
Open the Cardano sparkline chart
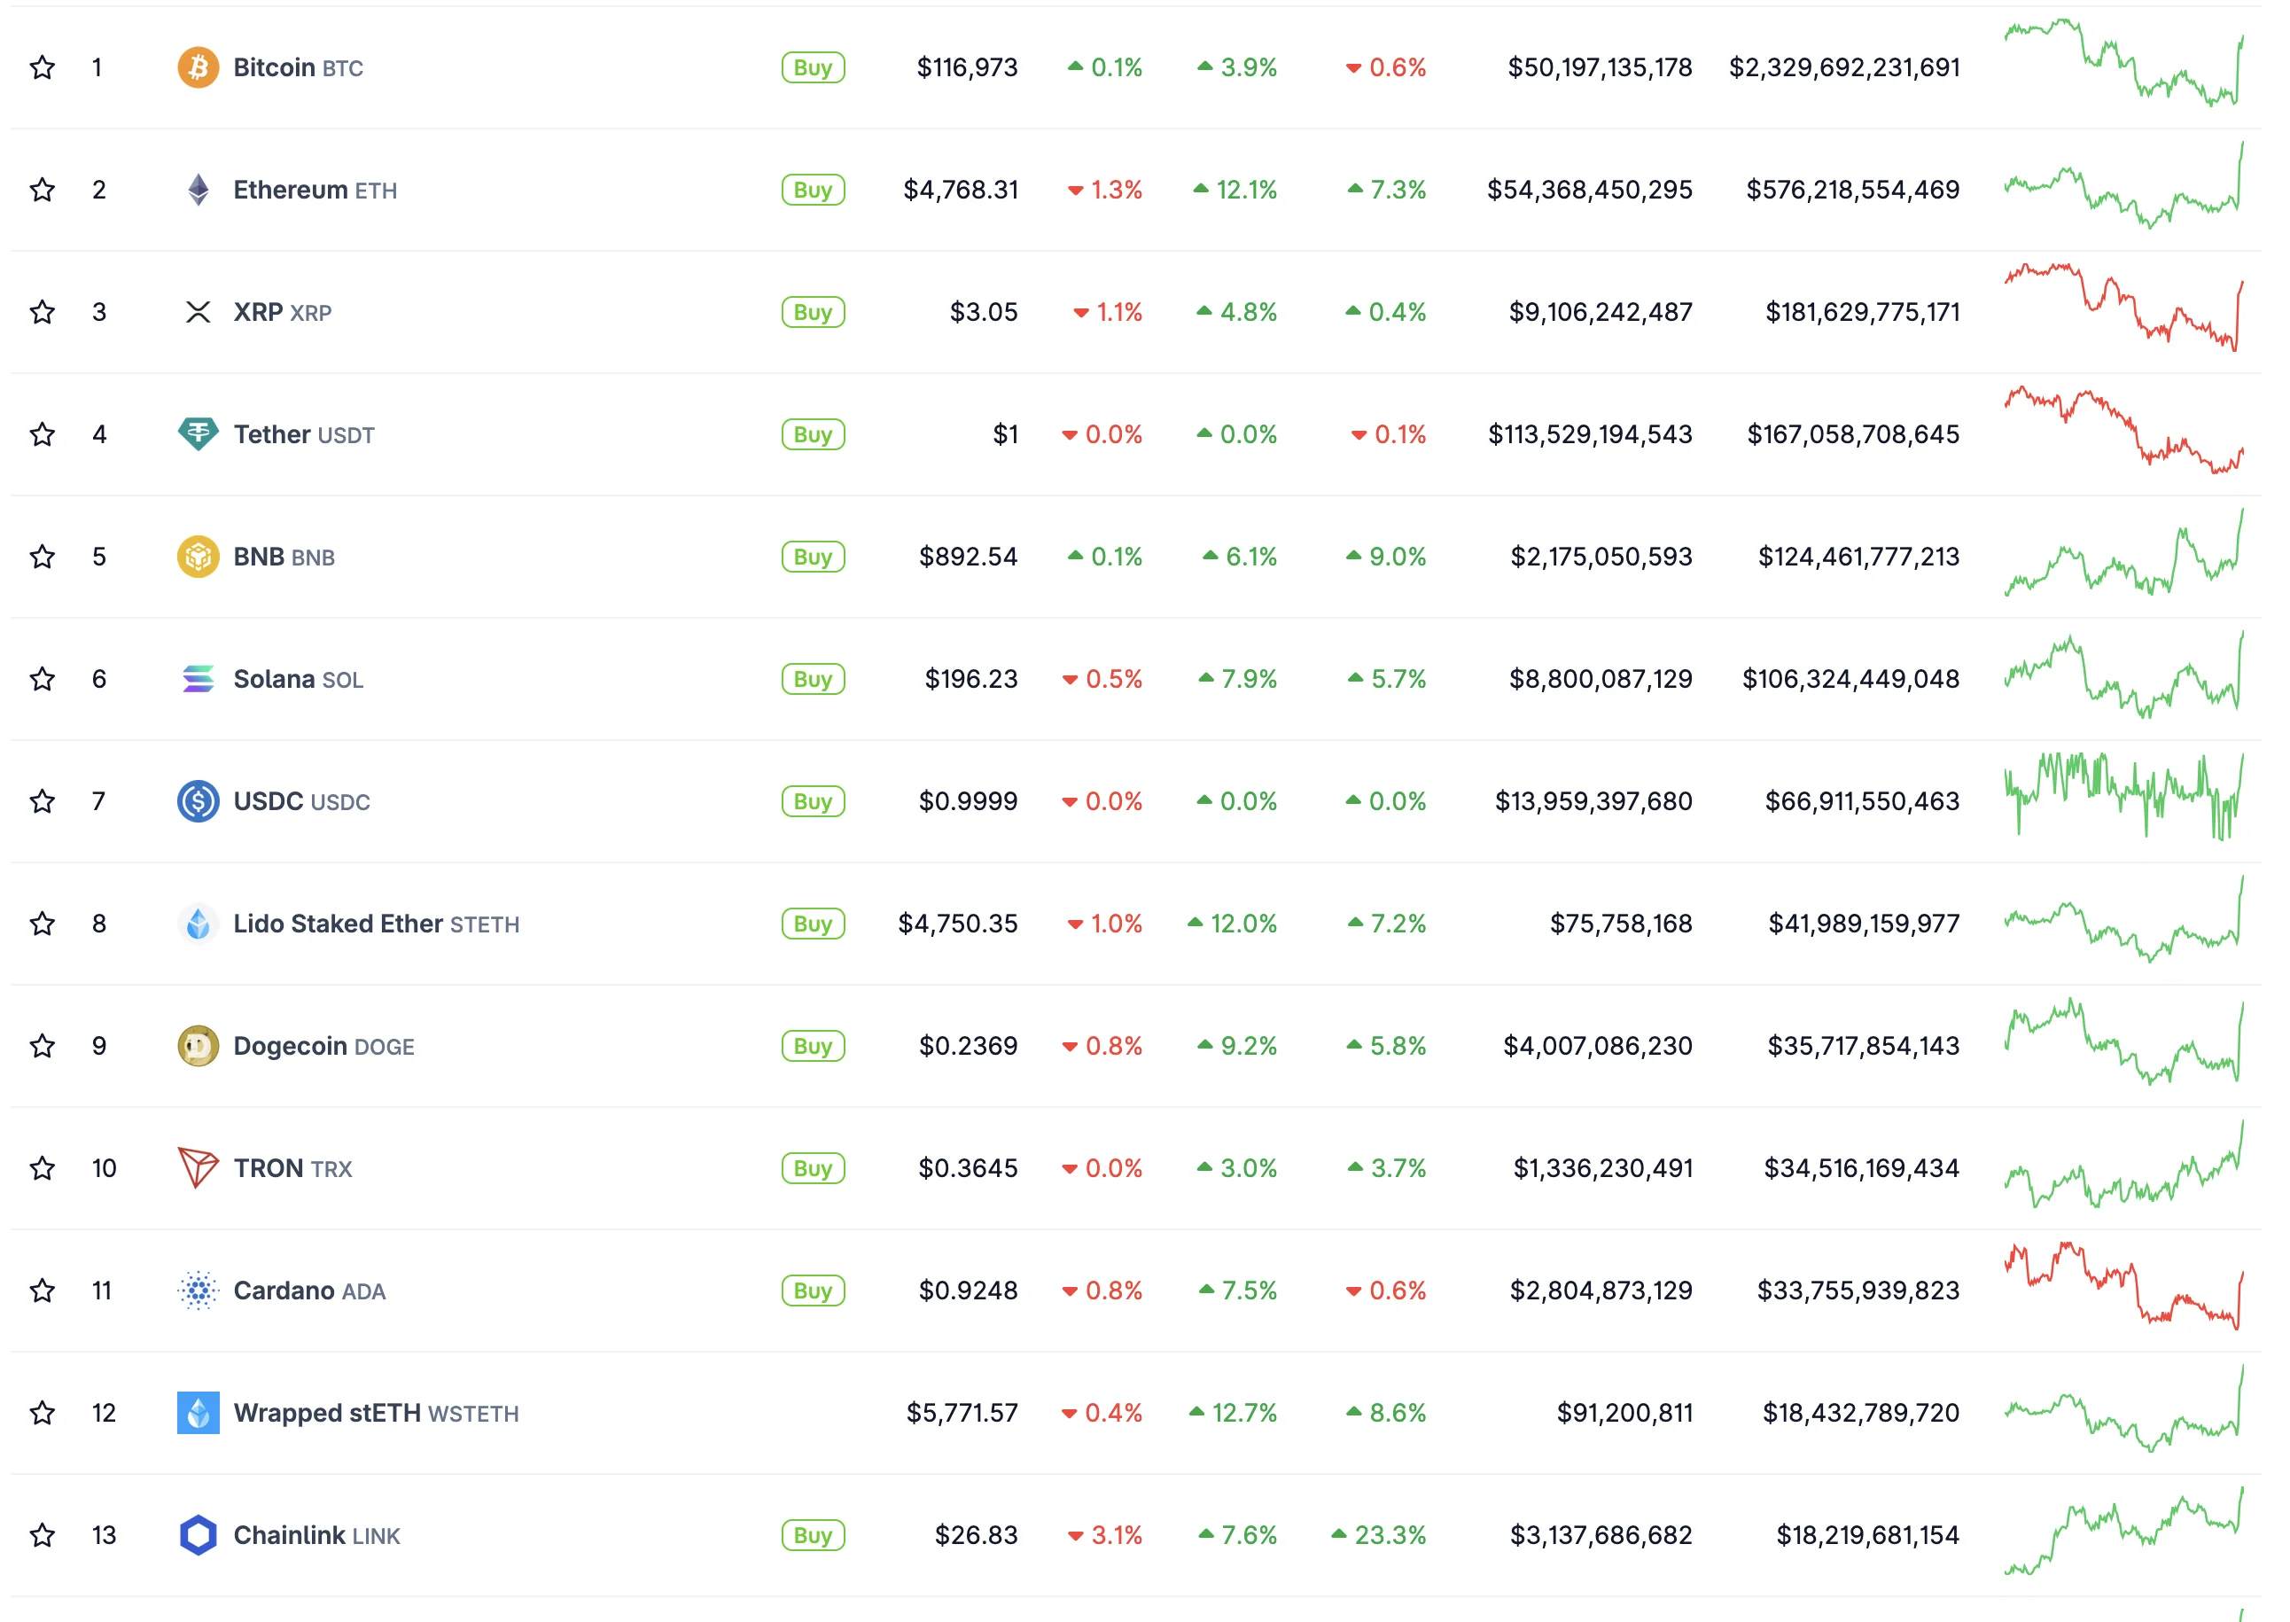tap(2125, 1285)
